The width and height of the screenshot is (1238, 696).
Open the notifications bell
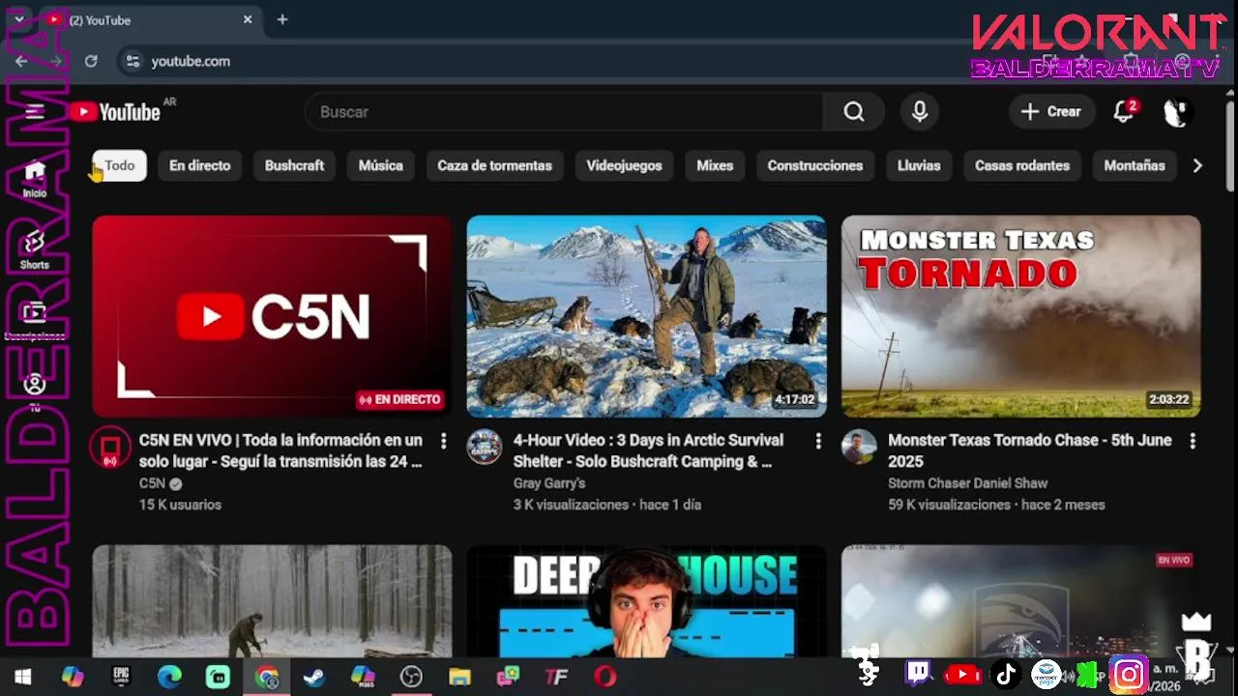(x=1123, y=112)
